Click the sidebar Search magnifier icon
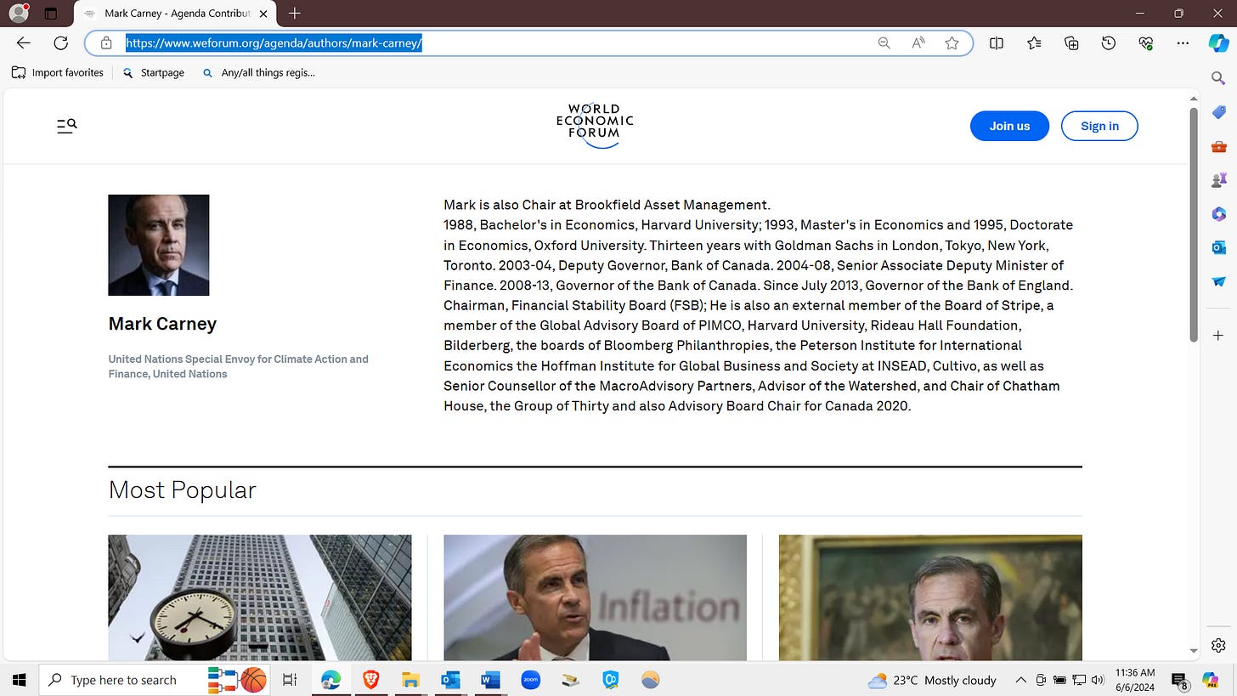This screenshot has height=696, width=1237. pyautogui.click(x=1218, y=78)
